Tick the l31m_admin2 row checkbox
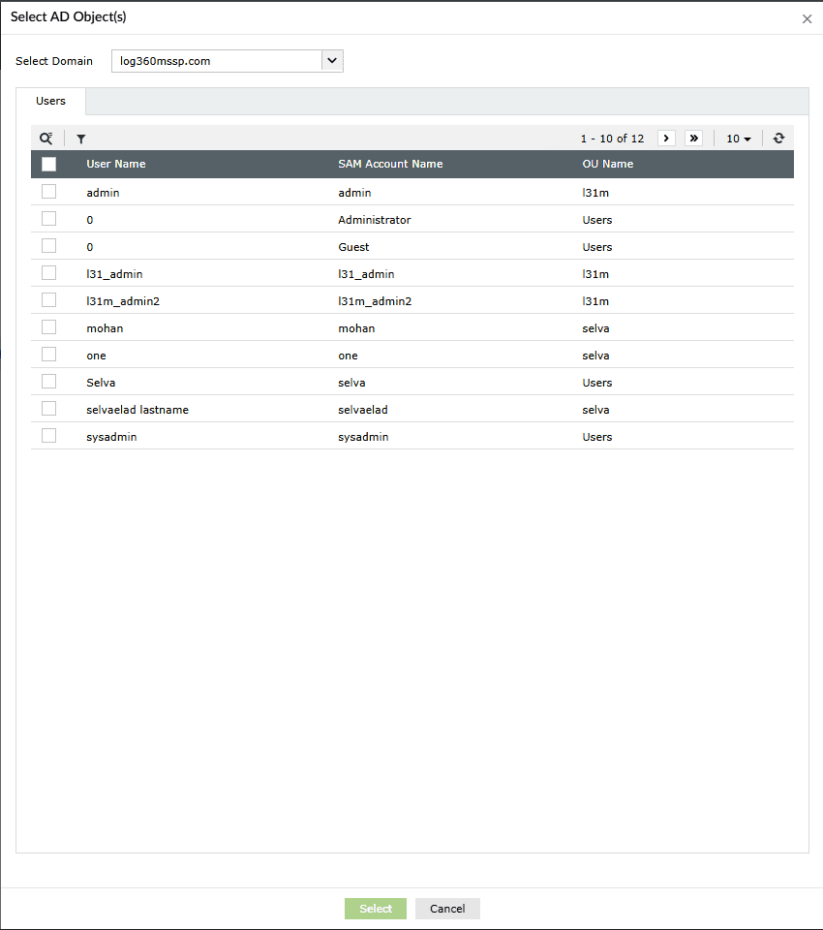Viewport: 823px width, 930px height. coord(48,300)
